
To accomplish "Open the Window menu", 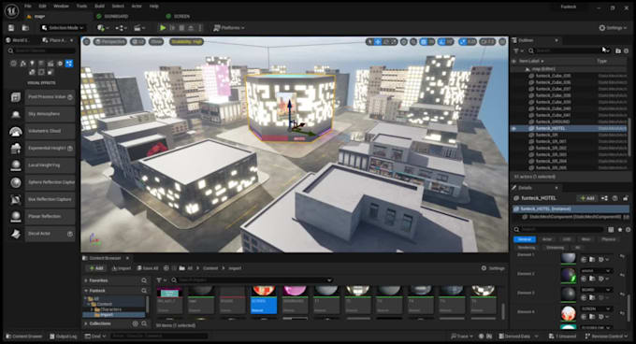I will (61, 7).
